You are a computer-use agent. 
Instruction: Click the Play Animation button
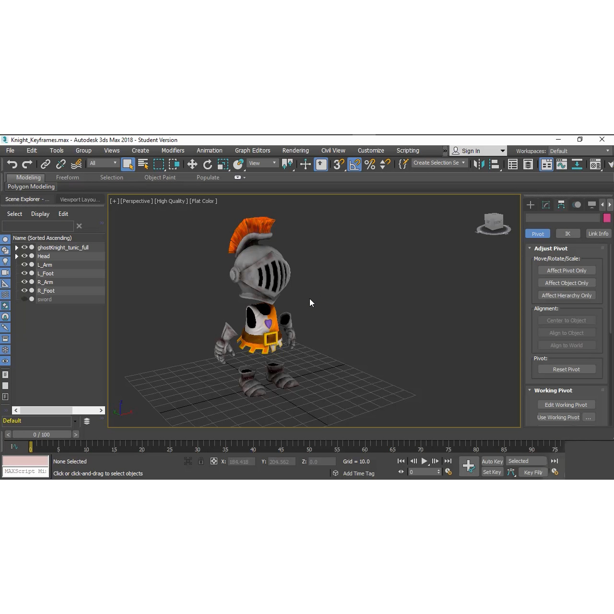(424, 461)
